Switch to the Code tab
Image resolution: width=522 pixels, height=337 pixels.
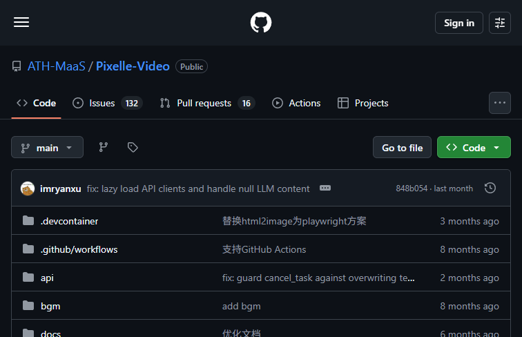(37, 103)
